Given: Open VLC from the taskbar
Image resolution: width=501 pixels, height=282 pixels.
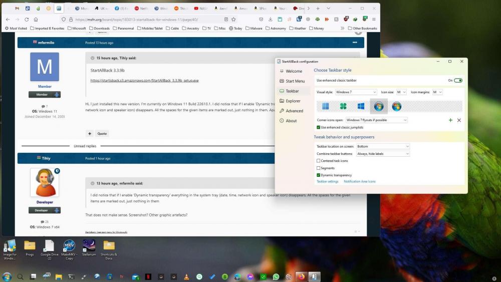Looking at the screenshot, I should [x=186, y=276].
